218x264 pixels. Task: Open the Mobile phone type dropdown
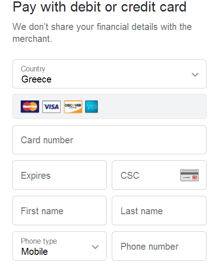tap(59, 246)
